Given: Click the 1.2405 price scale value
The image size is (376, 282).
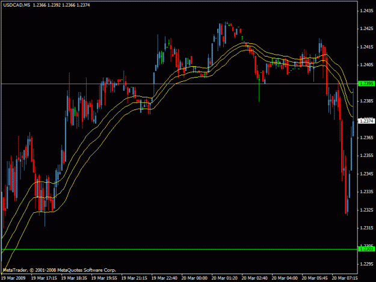Looking at the screenshot, I should tap(366, 65).
